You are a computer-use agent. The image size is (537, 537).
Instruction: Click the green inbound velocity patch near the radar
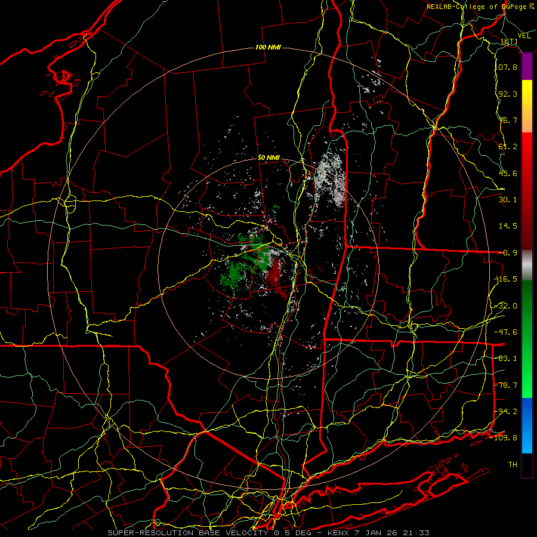[243, 262]
